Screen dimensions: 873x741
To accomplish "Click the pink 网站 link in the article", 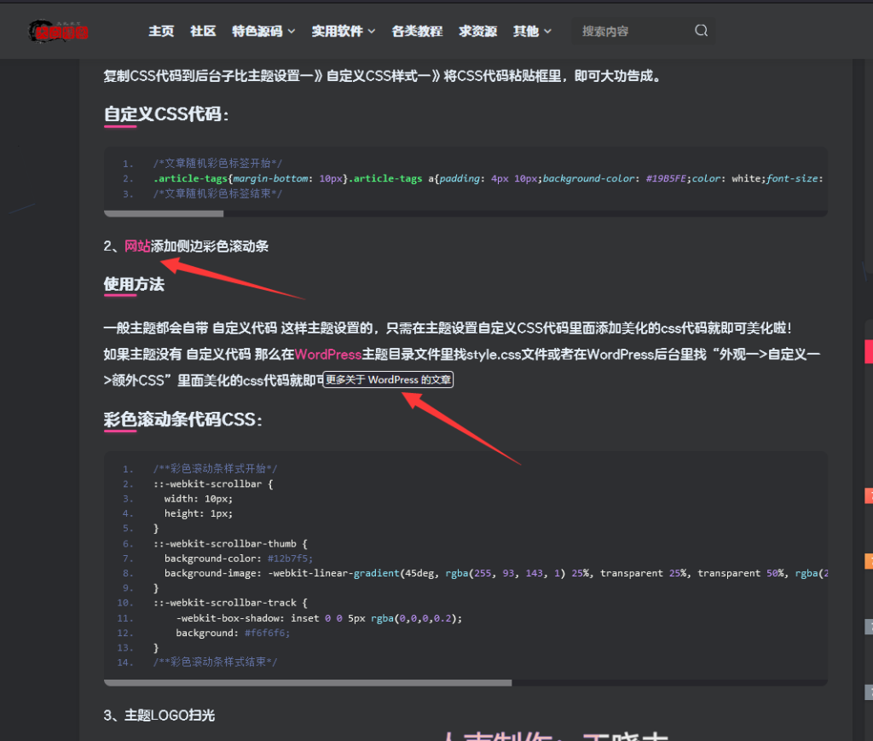I will click(136, 246).
